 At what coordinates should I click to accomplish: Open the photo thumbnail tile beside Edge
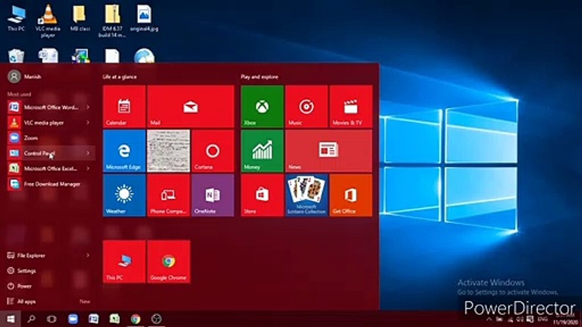169,151
